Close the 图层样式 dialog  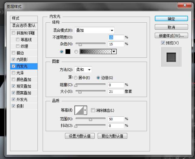pyautogui.click(x=185, y=5)
